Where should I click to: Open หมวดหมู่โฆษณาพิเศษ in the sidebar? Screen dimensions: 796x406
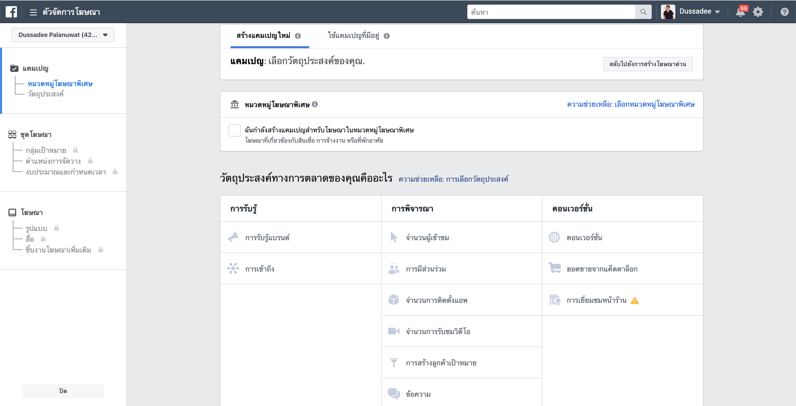pyautogui.click(x=60, y=84)
